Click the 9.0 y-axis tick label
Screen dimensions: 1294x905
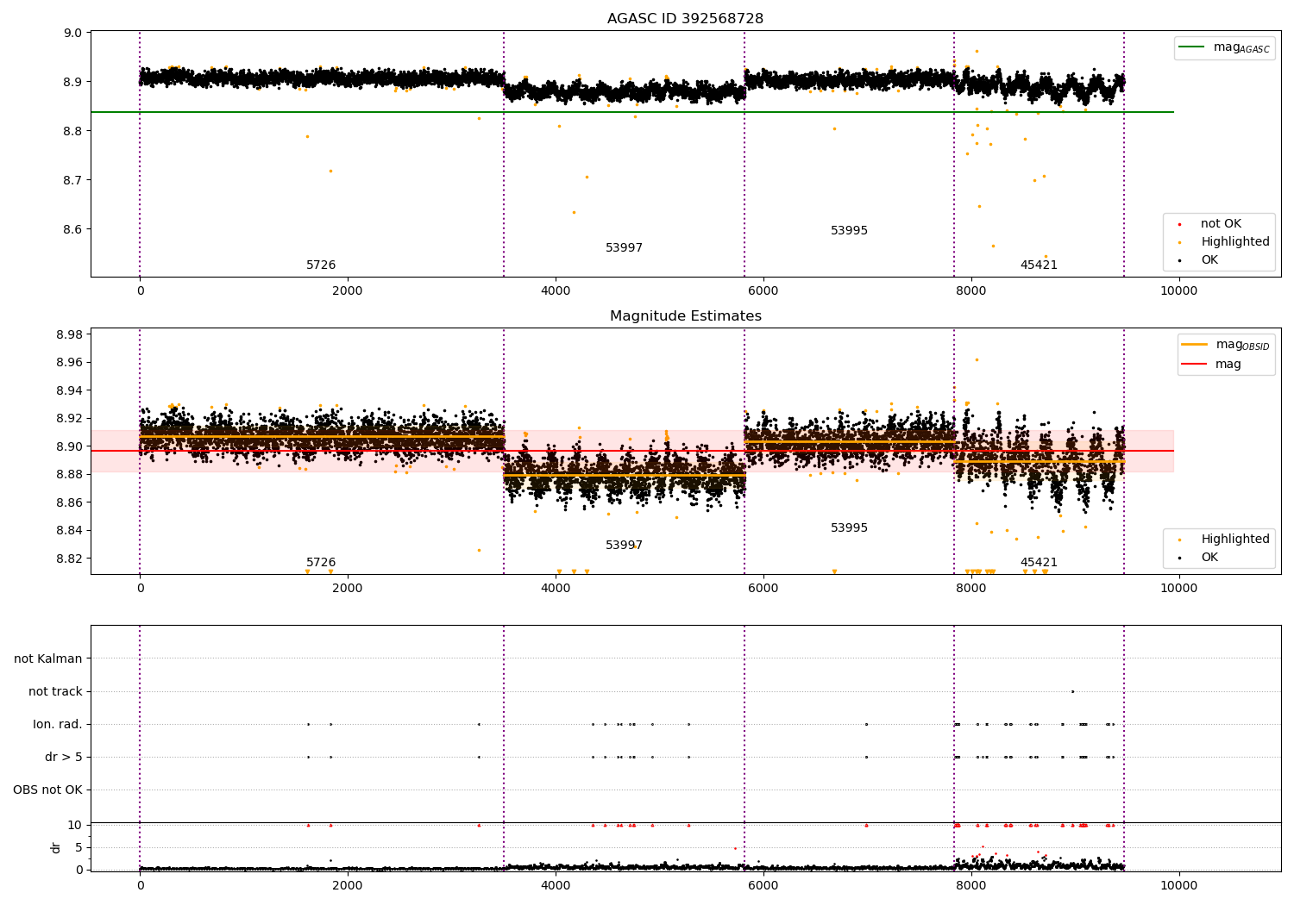click(73, 34)
